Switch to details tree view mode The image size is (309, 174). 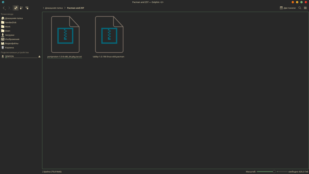click(27, 8)
